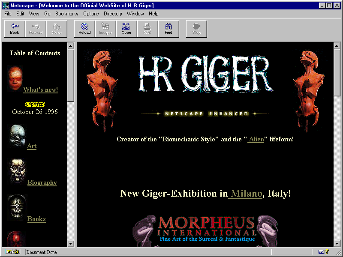The width and height of the screenshot is (343, 257).
Task: Click the Home toolbar icon
Action: click(x=57, y=28)
